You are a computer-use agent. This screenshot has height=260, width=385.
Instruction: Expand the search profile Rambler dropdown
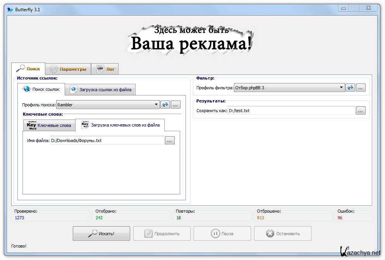(x=156, y=105)
